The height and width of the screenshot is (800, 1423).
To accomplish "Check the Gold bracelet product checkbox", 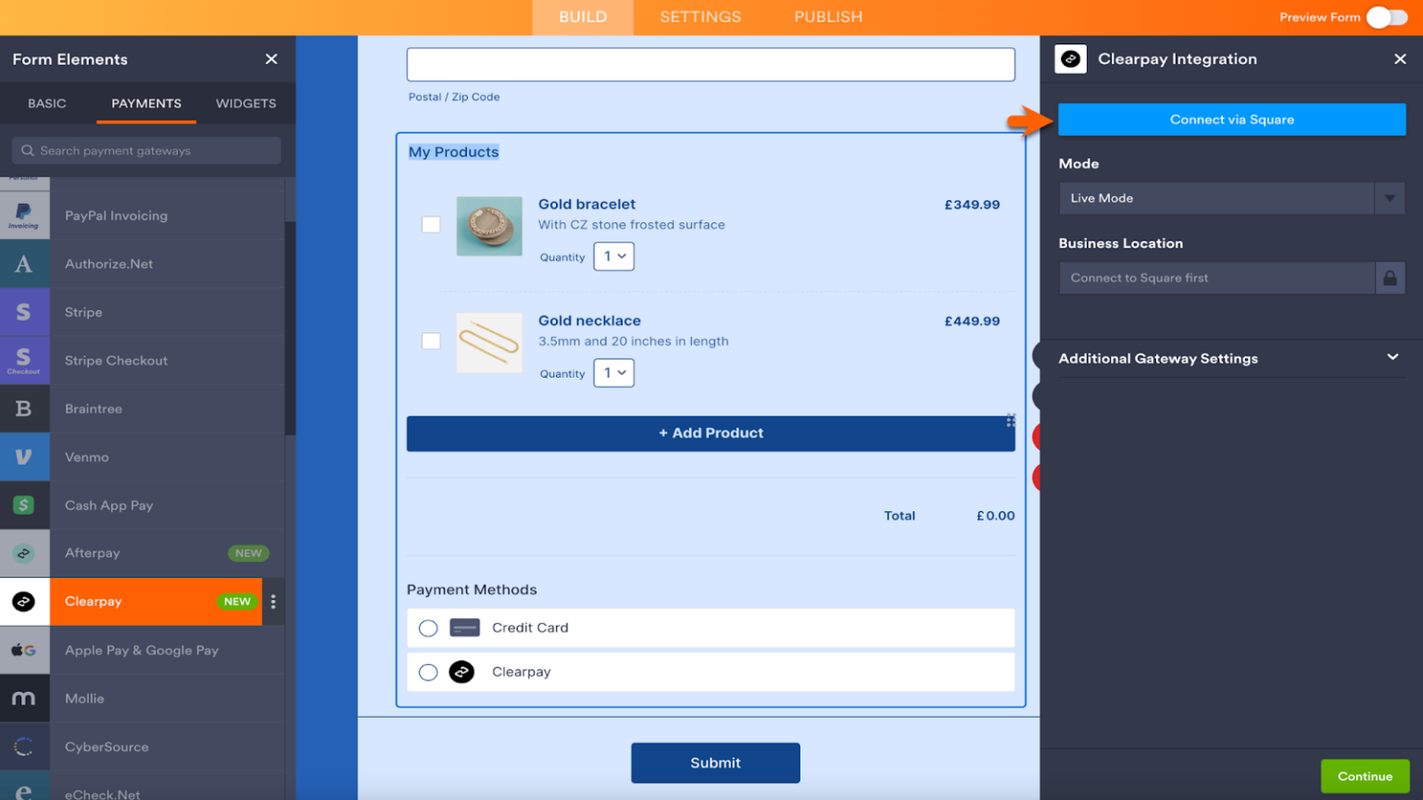I will pos(431,224).
